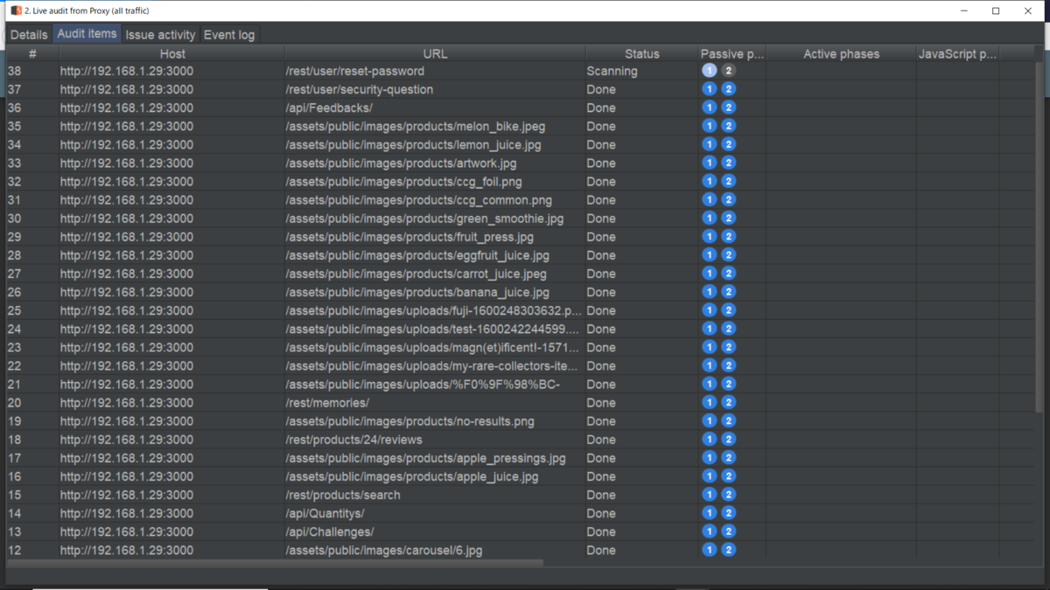The height and width of the screenshot is (590, 1050).
Task: Select the /rest/user/security-question URL cell
Action: click(435, 89)
